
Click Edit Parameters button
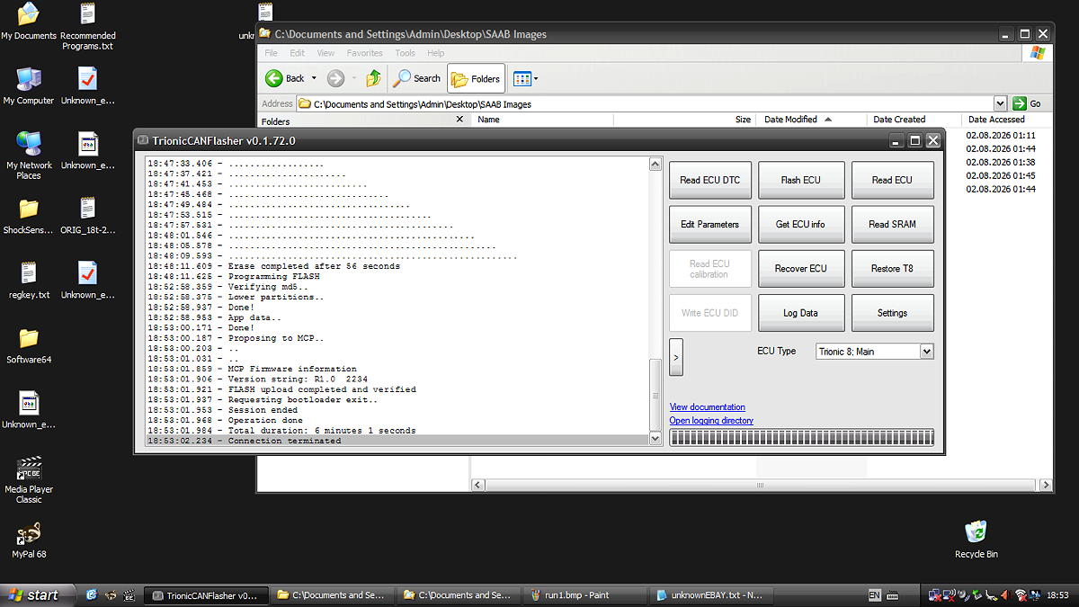click(x=709, y=224)
